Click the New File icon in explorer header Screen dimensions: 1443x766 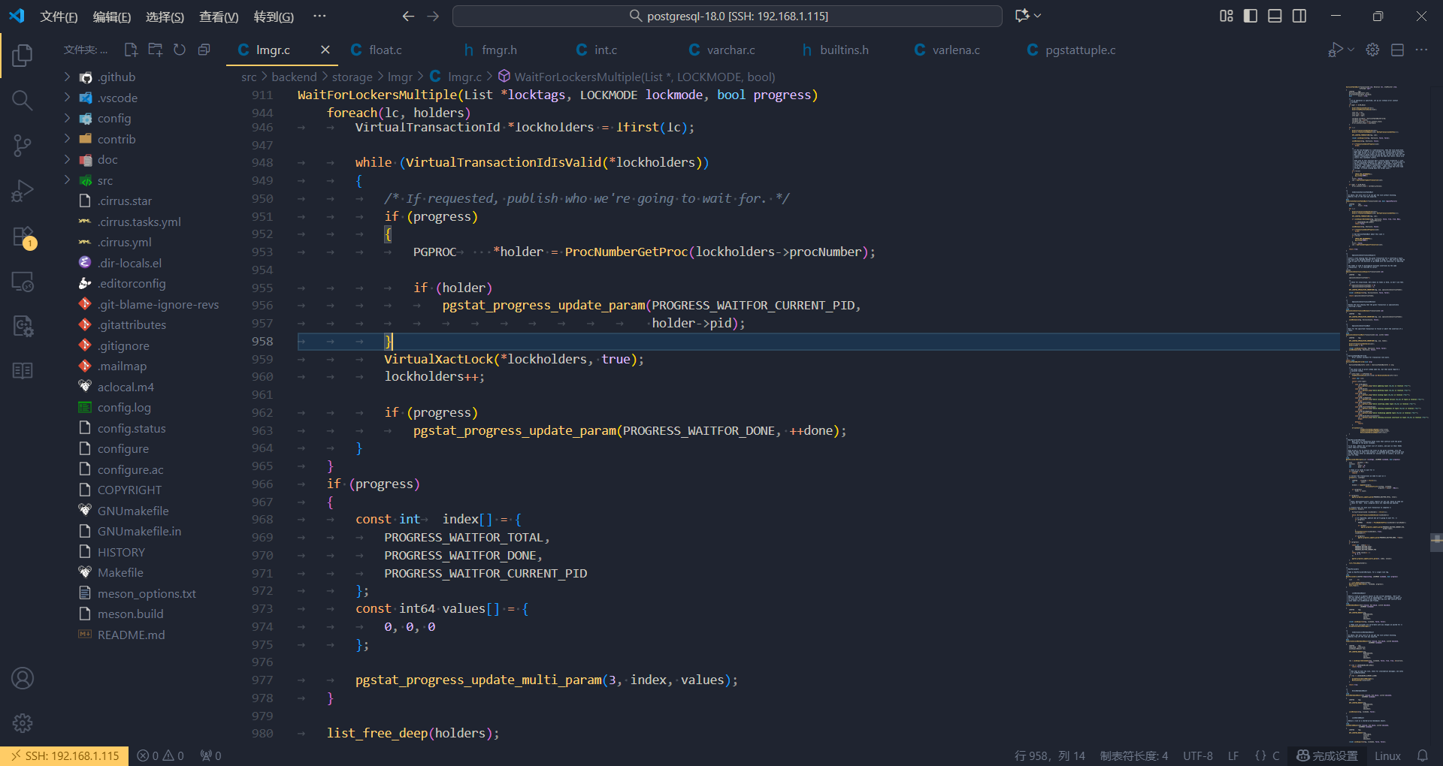click(x=131, y=50)
